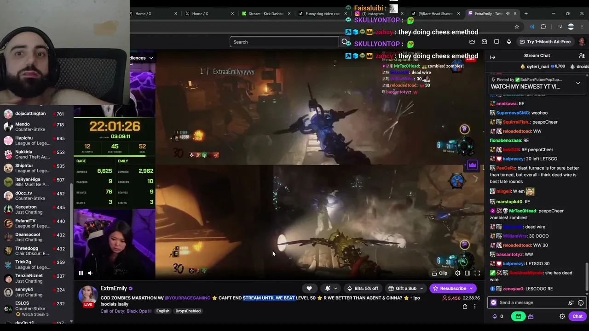The image size is (589, 331).
Task: Open the Threedogg channel in sidebar
Action: (36, 251)
